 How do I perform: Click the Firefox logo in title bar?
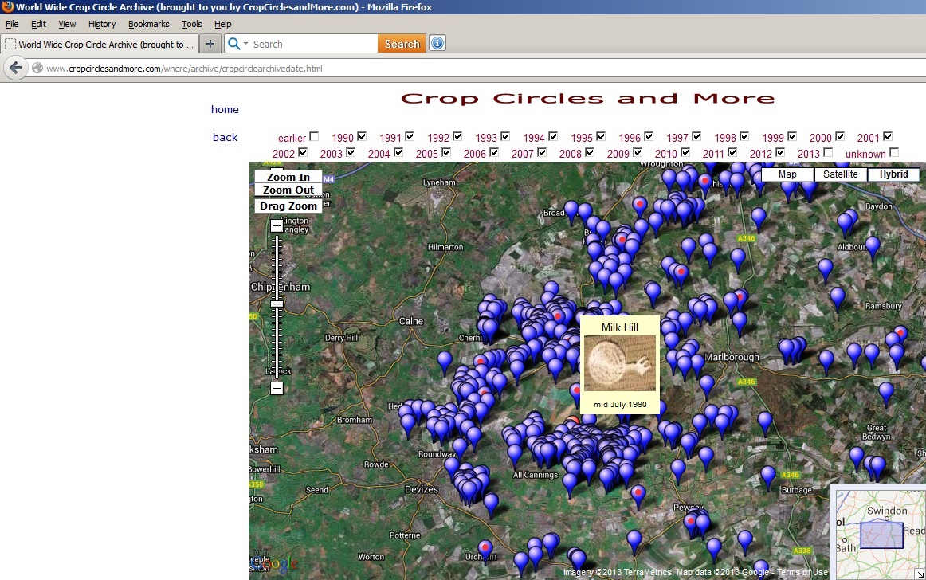pyautogui.click(x=7, y=7)
